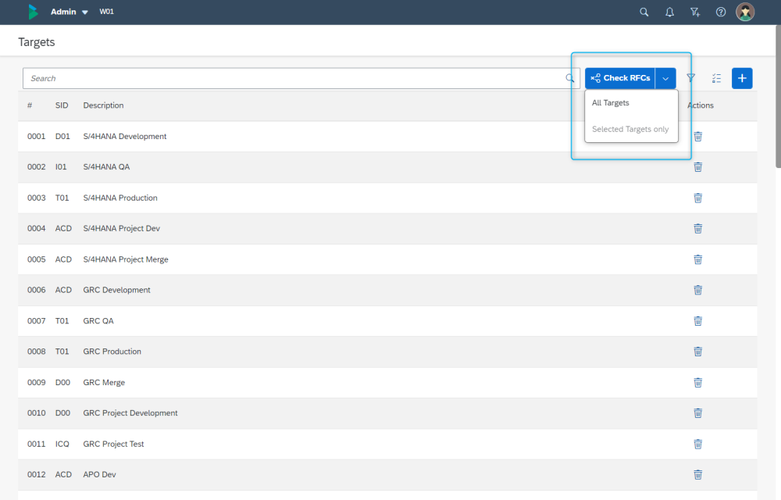
Task: Click the Check RFCs button
Action: click(620, 78)
